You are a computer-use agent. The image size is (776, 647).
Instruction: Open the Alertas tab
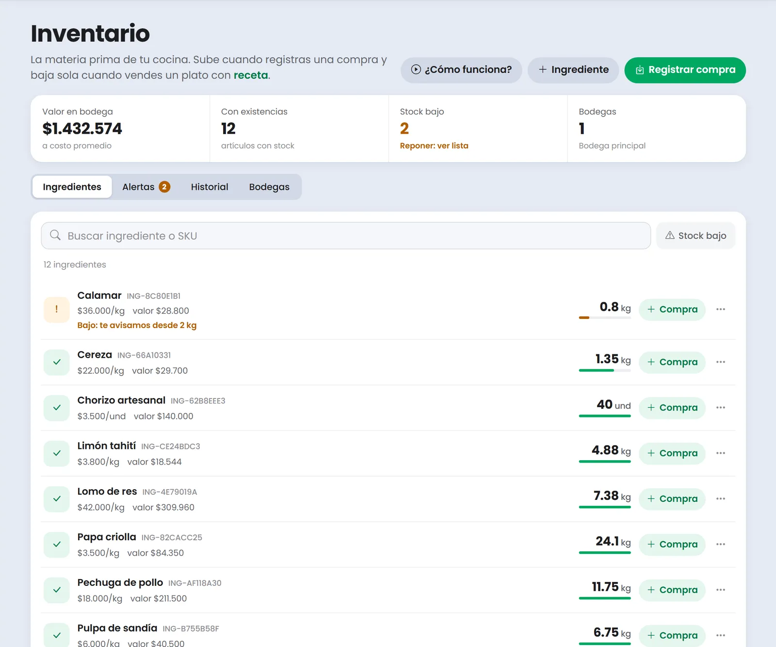point(146,187)
